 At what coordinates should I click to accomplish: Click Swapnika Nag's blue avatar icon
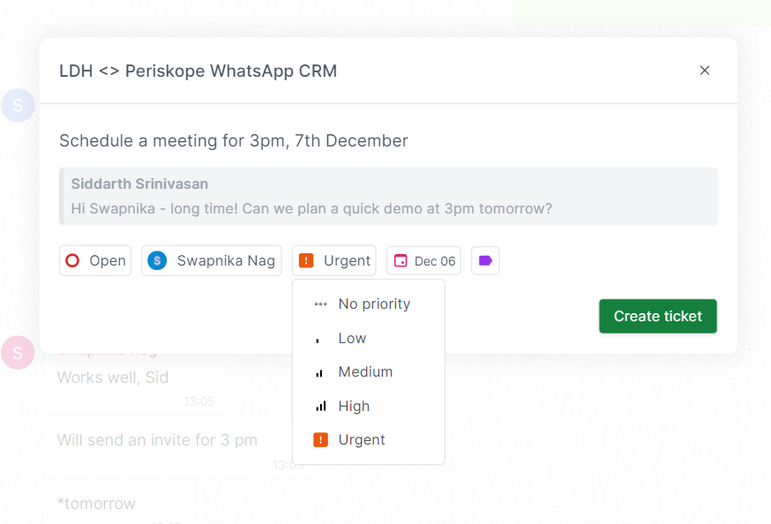157,260
